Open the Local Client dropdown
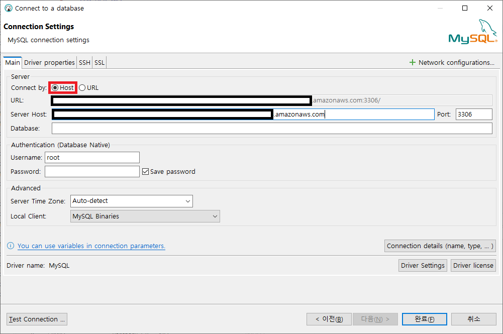 click(x=145, y=216)
